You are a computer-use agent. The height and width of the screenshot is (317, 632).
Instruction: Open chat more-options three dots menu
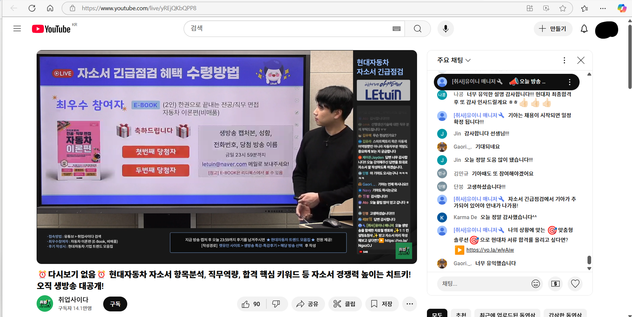pyautogui.click(x=564, y=60)
